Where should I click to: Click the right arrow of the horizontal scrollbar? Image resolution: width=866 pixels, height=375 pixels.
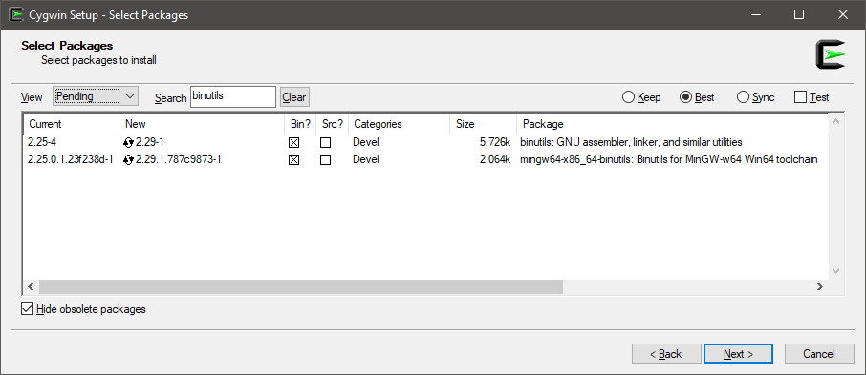[819, 287]
